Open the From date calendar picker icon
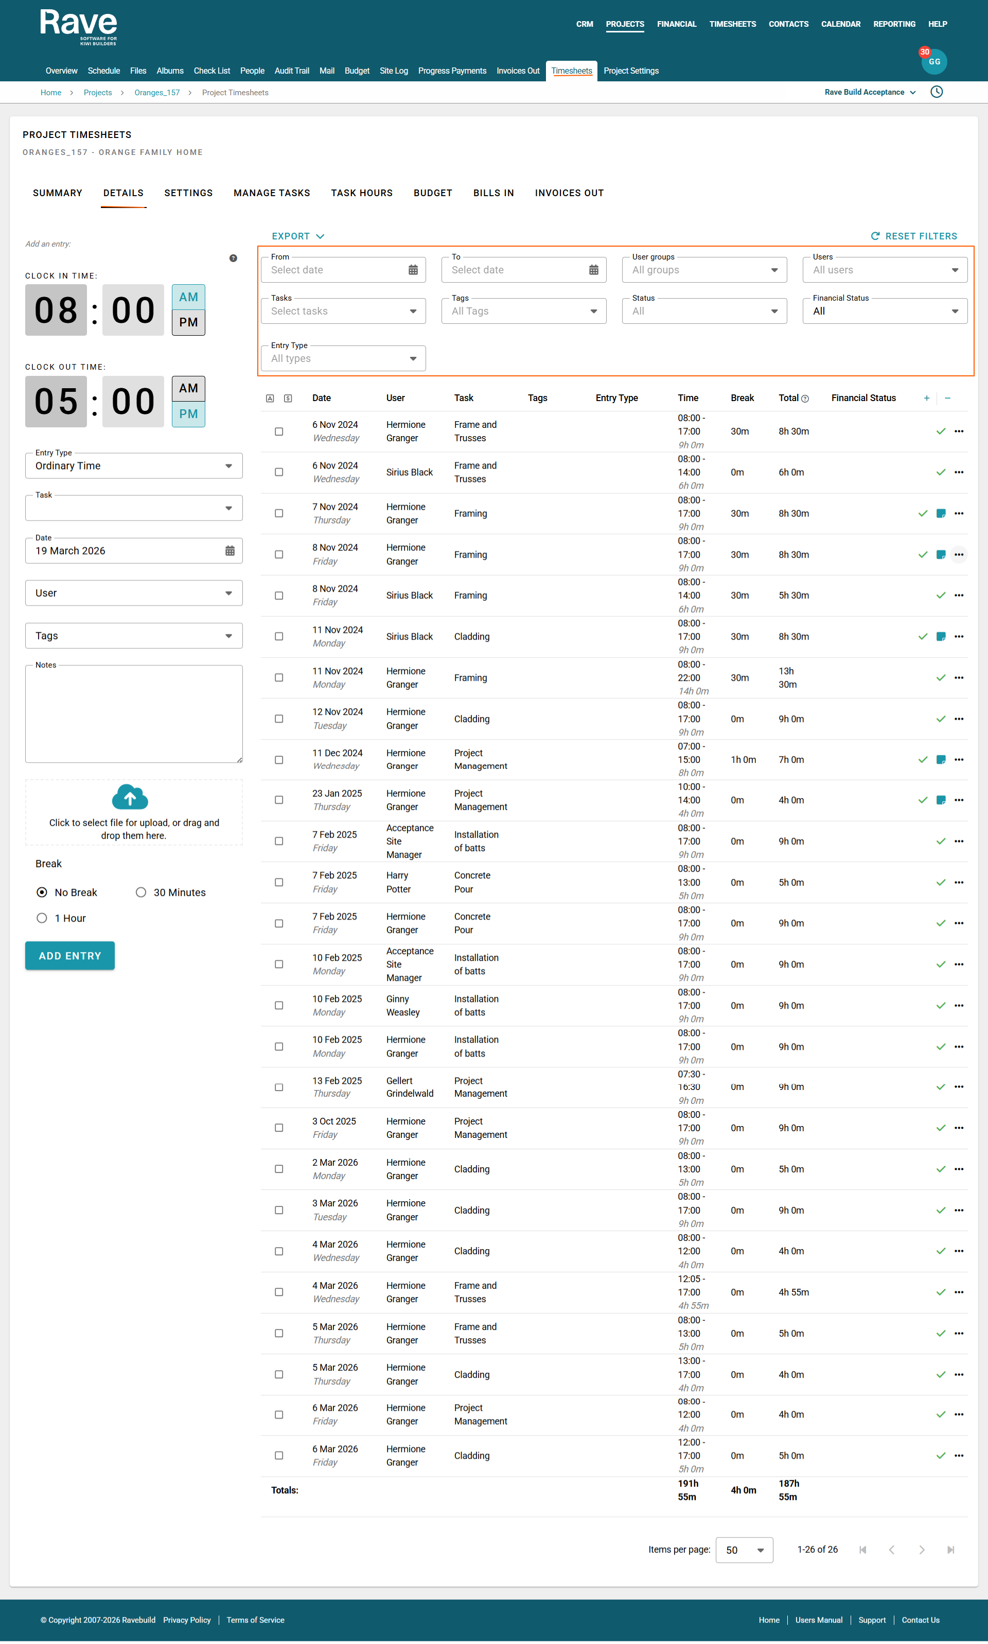The width and height of the screenshot is (988, 1644). coord(413,270)
